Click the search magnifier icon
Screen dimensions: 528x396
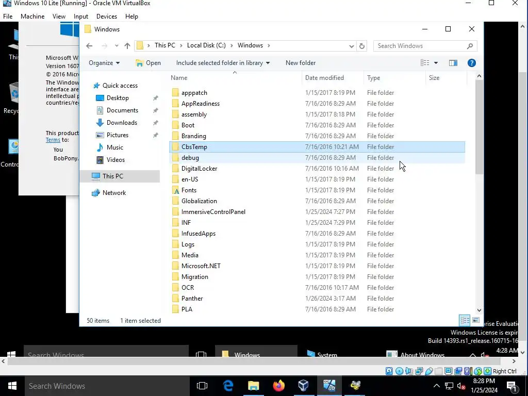pos(470,46)
